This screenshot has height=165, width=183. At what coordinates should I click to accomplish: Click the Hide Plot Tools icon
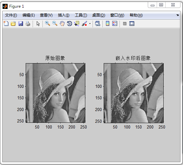(125, 24)
